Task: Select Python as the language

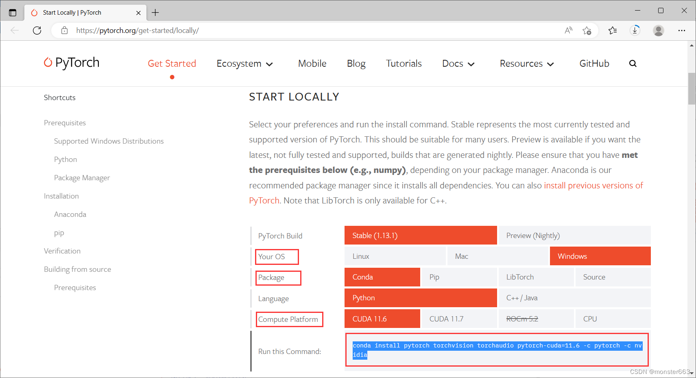Action: tap(421, 297)
